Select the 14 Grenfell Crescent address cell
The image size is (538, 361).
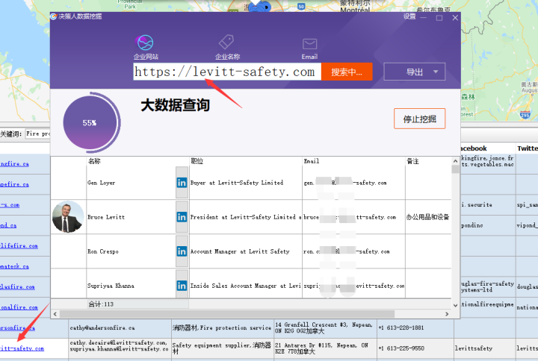click(325, 327)
